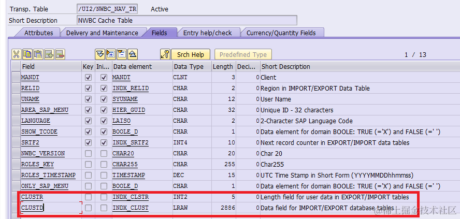Click the Data Type column header
Viewport: 460px width, 219px height.
click(192, 67)
